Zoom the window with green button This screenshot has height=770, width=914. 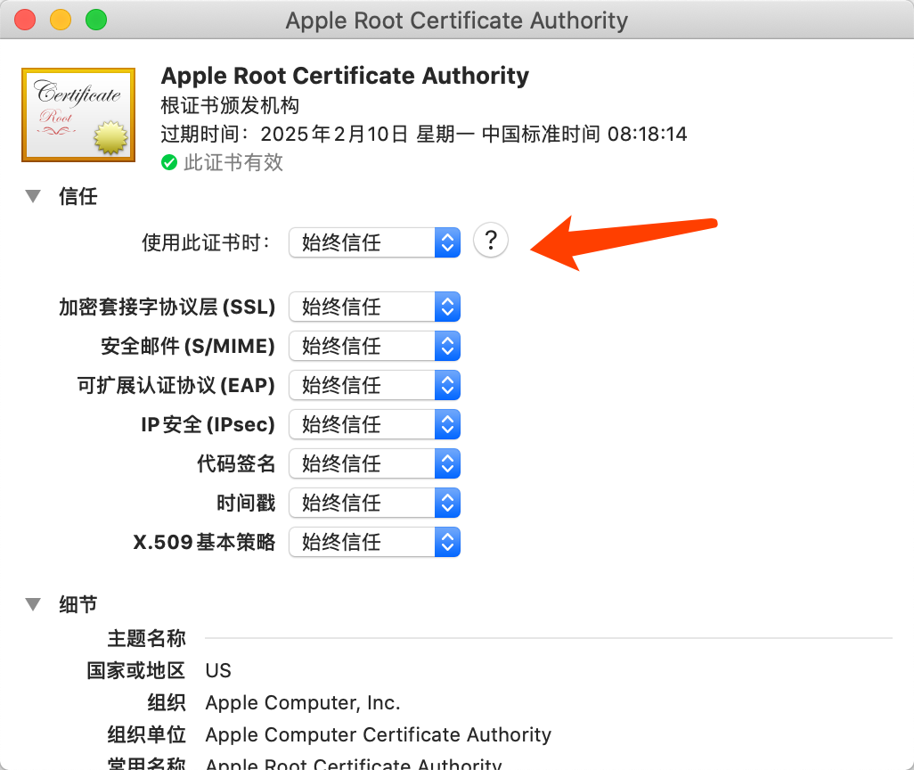pyautogui.click(x=96, y=20)
